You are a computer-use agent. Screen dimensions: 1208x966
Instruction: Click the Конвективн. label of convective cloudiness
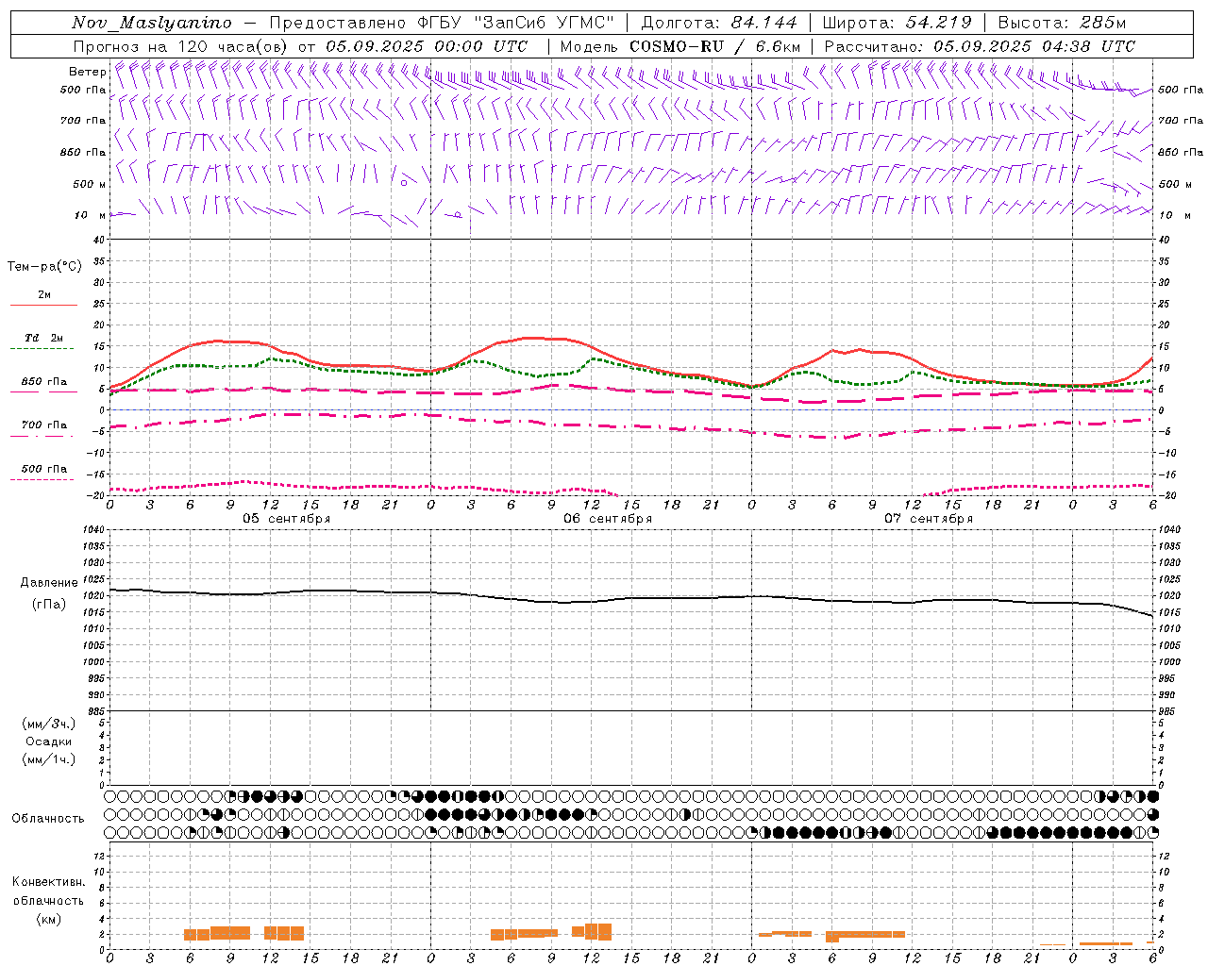click(48, 882)
